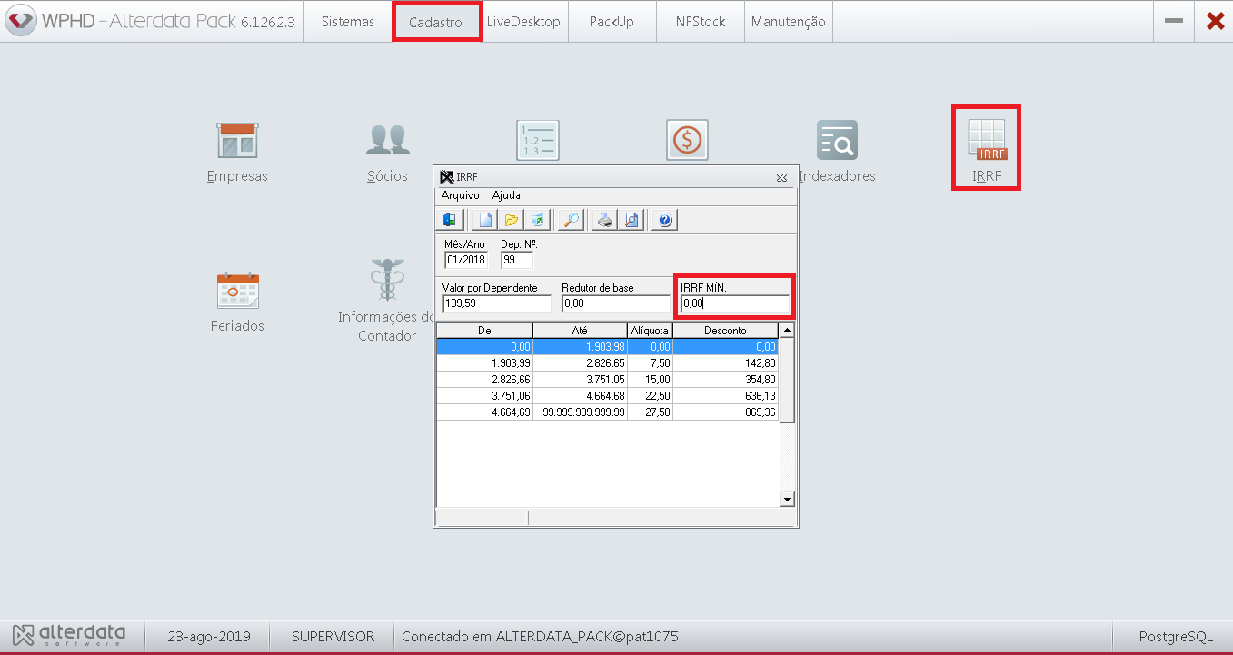Click the IRRF MÍN. input field
The width and height of the screenshot is (1233, 655).
tap(734, 303)
